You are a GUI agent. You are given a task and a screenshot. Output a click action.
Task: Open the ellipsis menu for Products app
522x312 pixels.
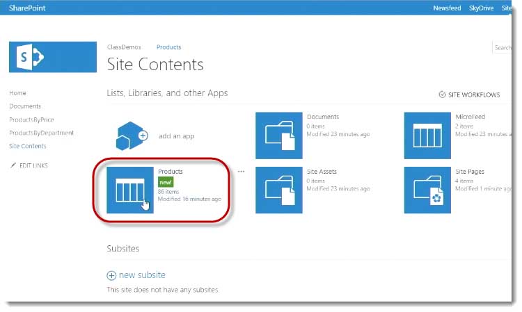click(x=242, y=172)
